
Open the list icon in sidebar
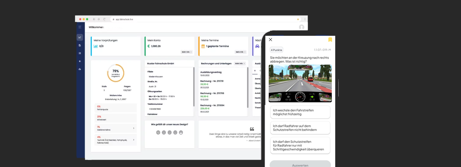pyautogui.click(x=80, y=53)
